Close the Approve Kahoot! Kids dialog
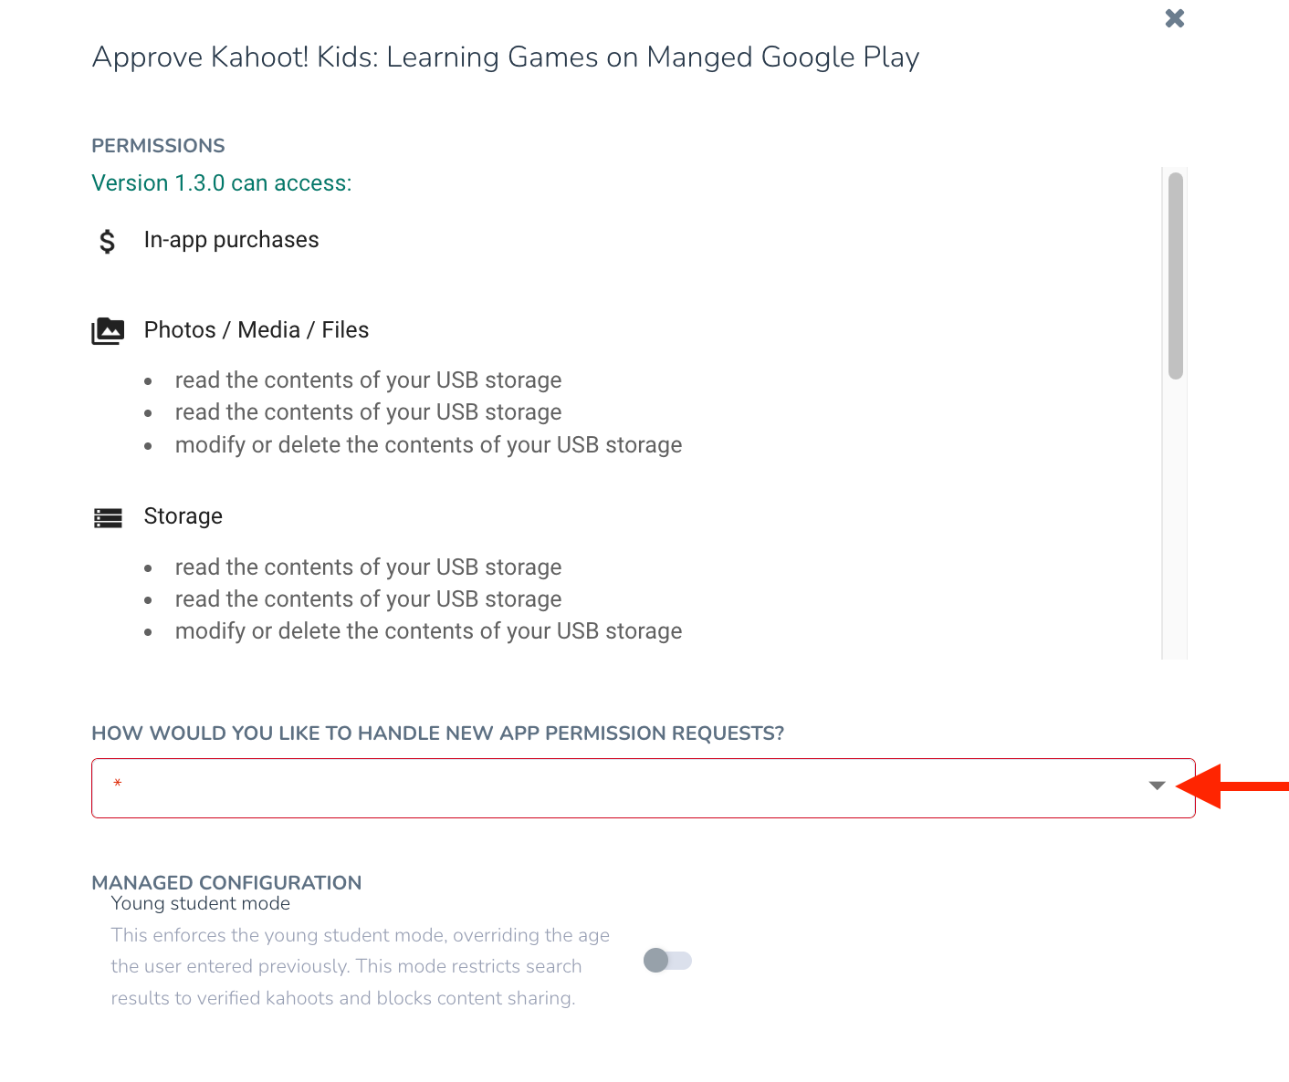This screenshot has height=1082, width=1289. pos(1174,18)
